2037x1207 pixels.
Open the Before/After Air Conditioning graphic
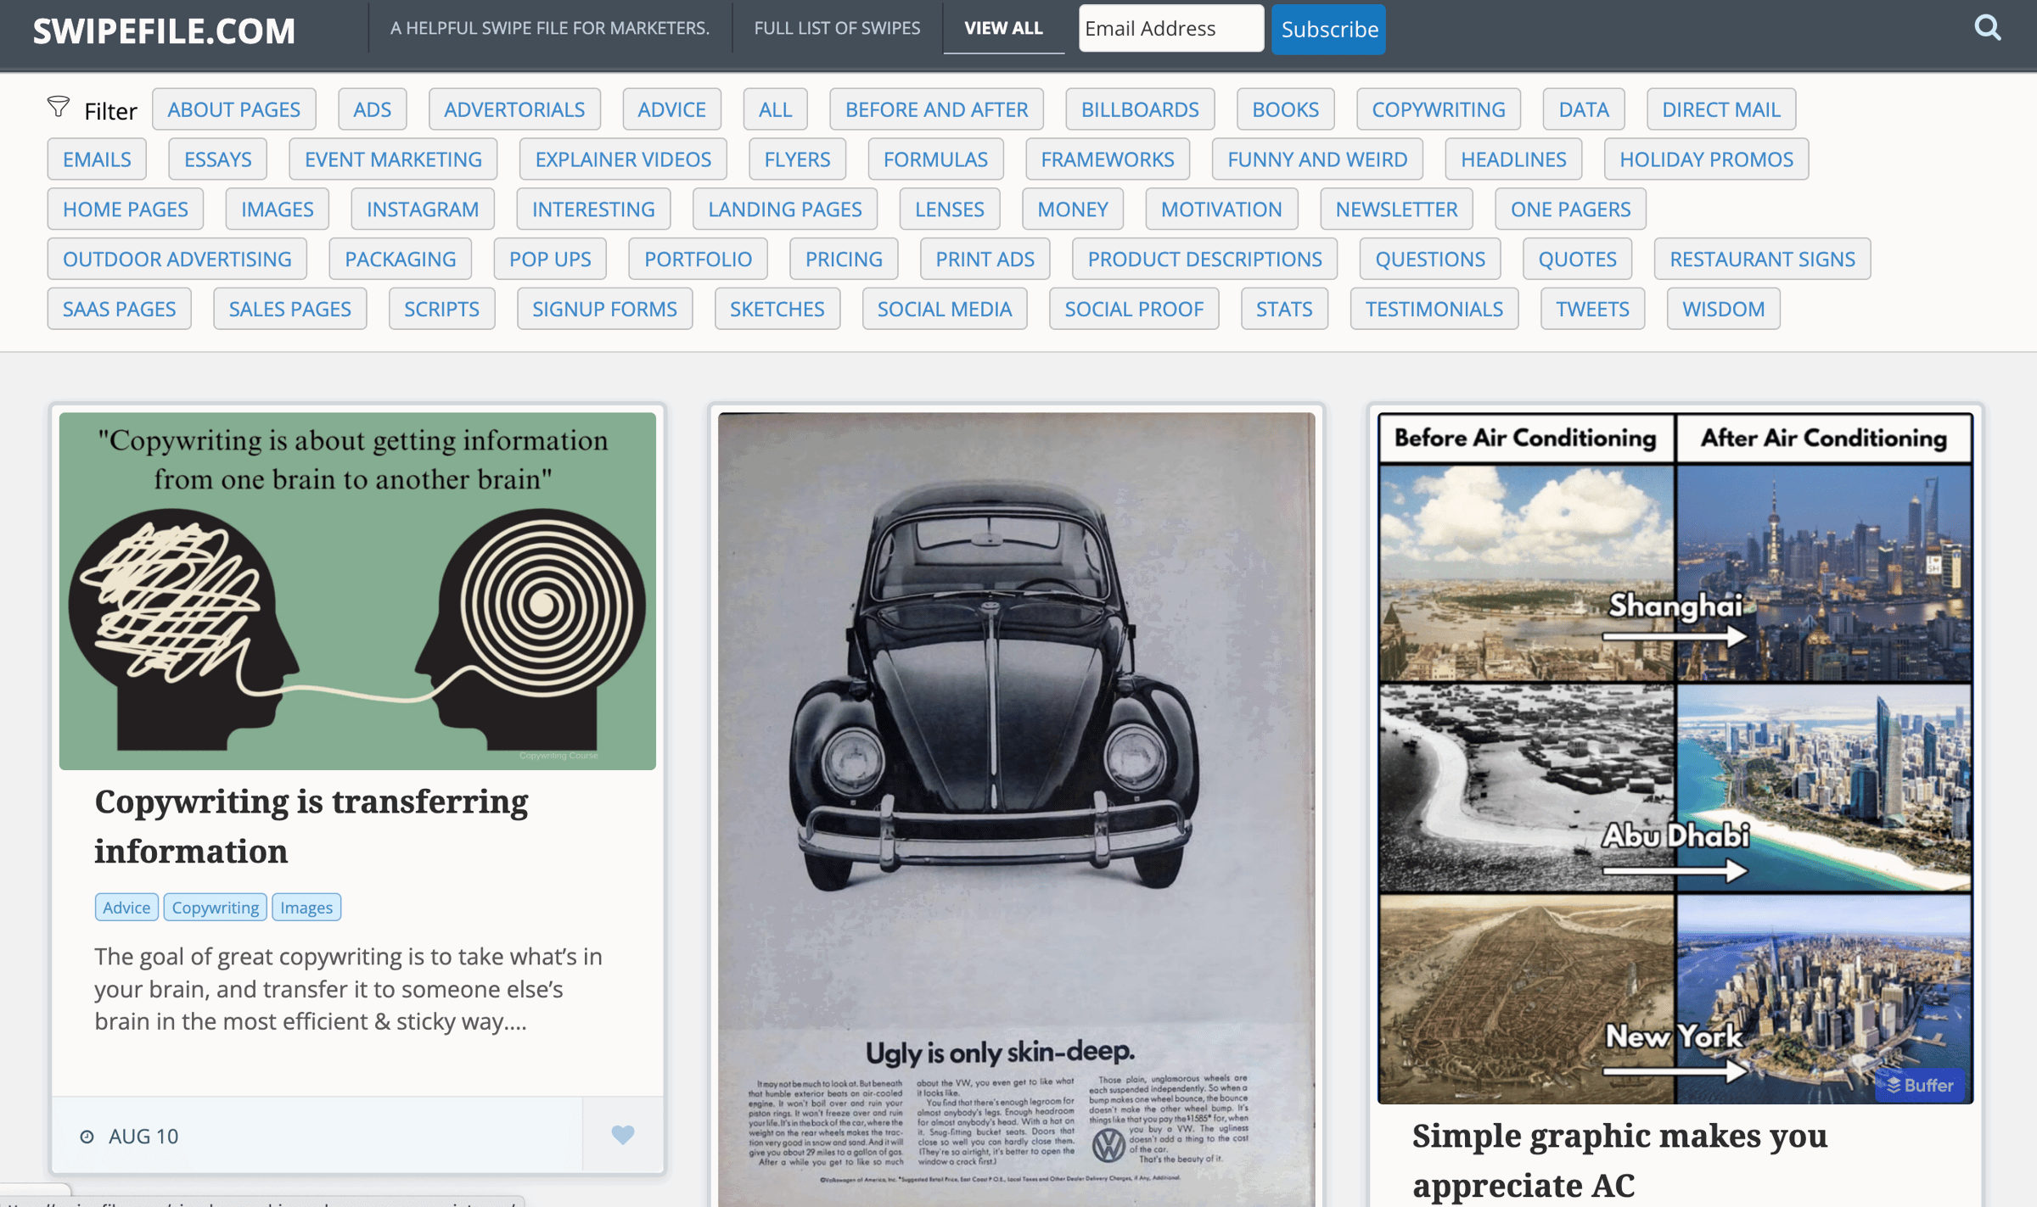1675,758
